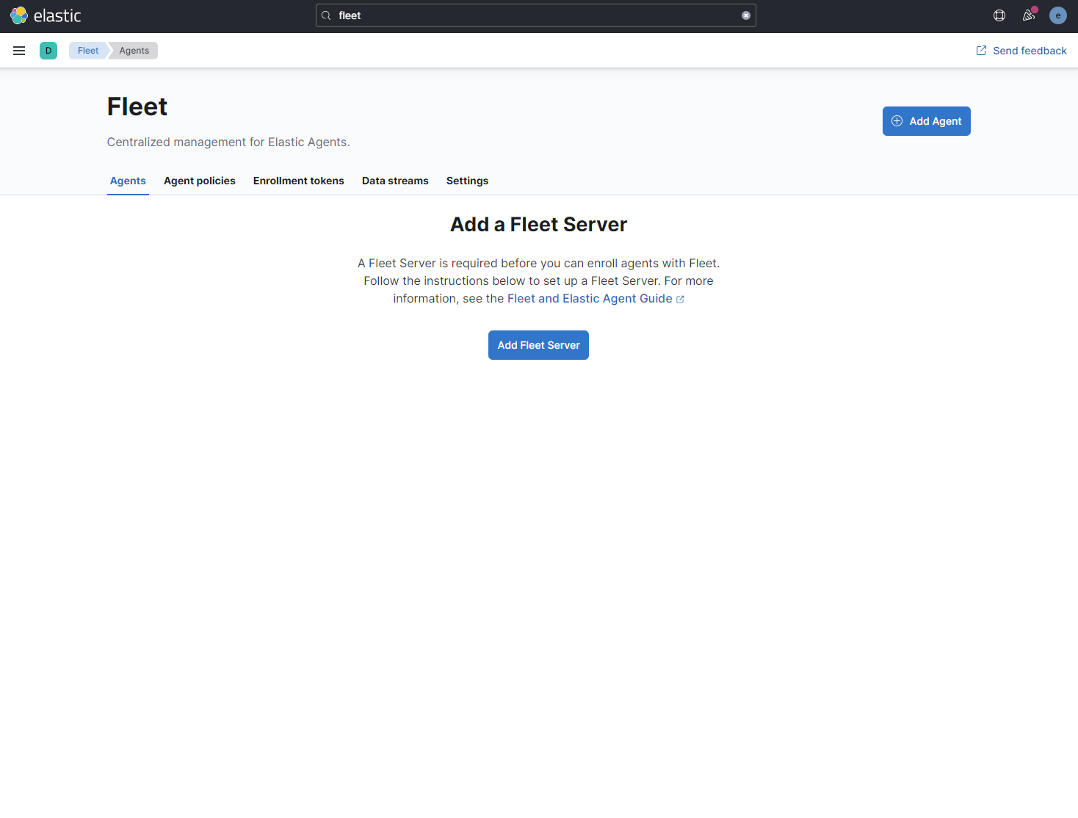Go to the Fleet breadcrumb
The width and height of the screenshot is (1078, 818).
click(88, 51)
